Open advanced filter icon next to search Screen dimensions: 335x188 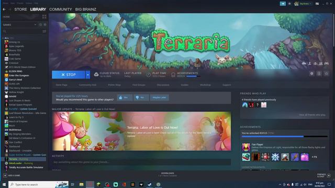(44, 31)
